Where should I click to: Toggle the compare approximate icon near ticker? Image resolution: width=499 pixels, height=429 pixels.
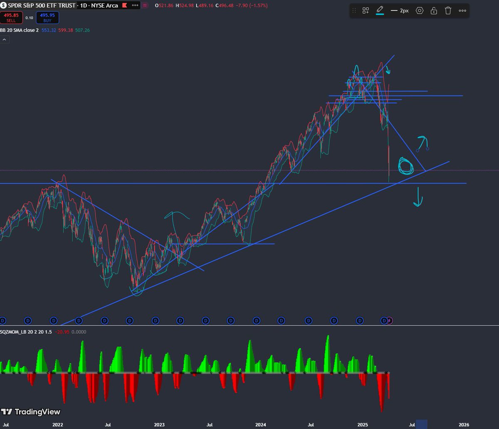tap(145, 5)
